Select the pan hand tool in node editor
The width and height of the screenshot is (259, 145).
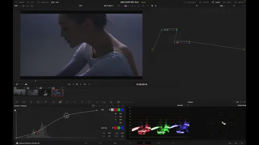155,6
